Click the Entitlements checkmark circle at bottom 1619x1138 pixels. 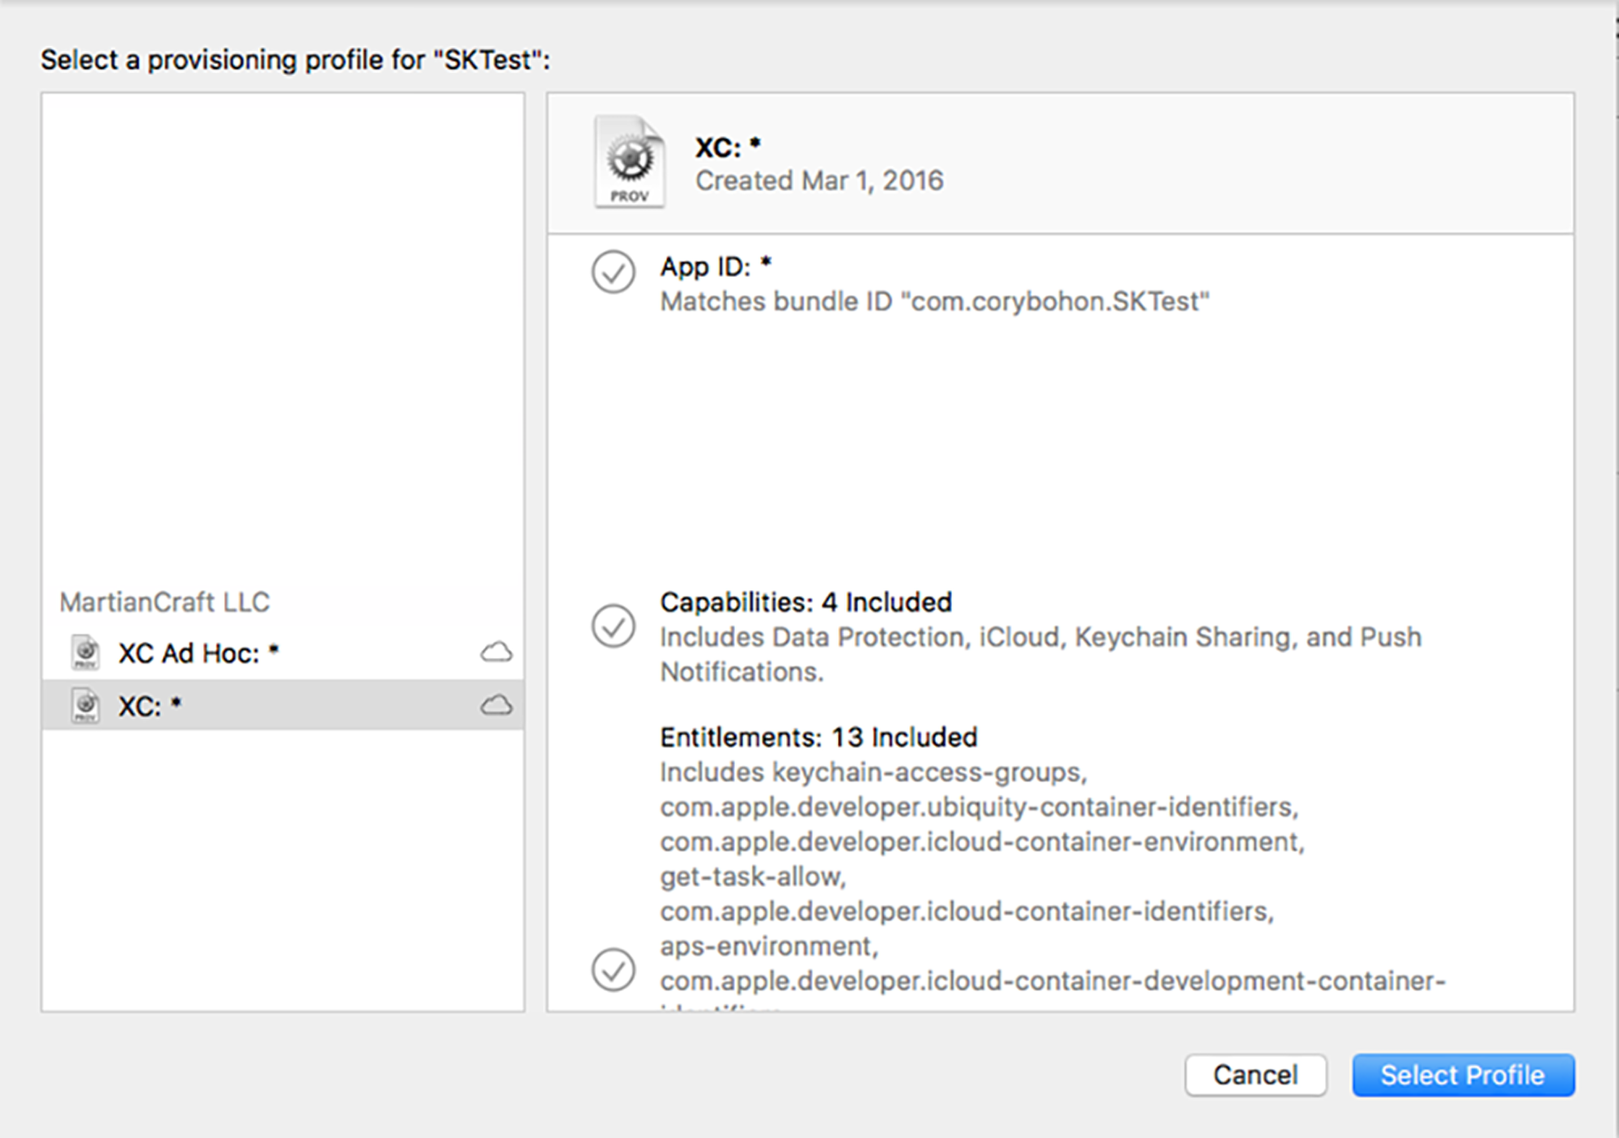click(x=614, y=970)
